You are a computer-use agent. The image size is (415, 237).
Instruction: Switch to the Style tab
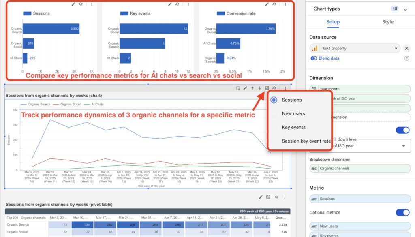pos(387,22)
